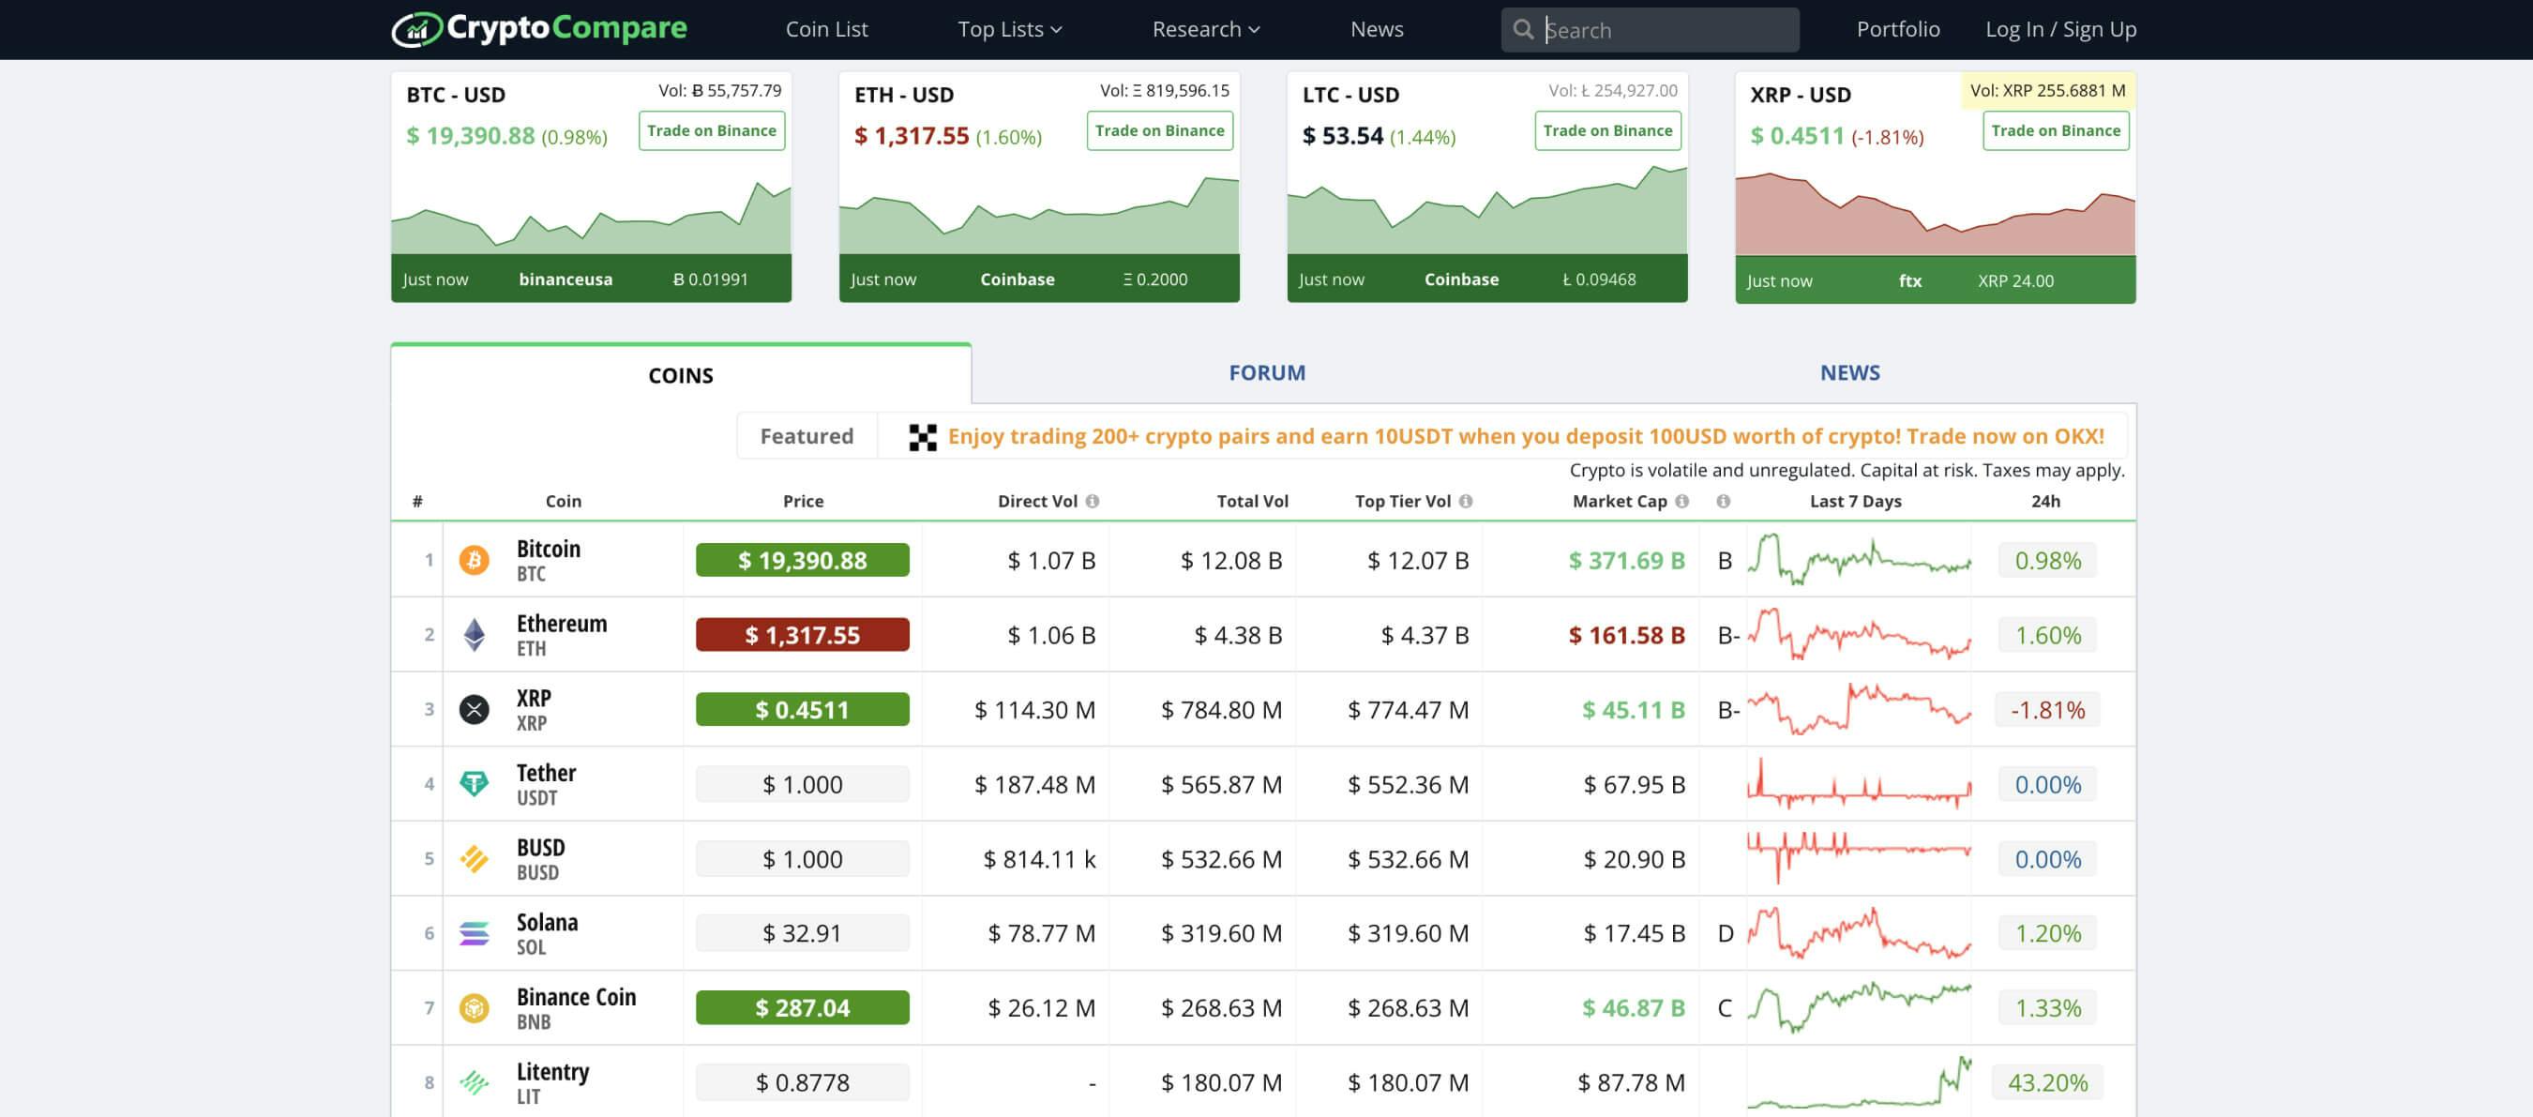The height and width of the screenshot is (1117, 2533).
Task: Open the Bitcoin coin name link
Action: pyautogui.click(x=548, y=549)
